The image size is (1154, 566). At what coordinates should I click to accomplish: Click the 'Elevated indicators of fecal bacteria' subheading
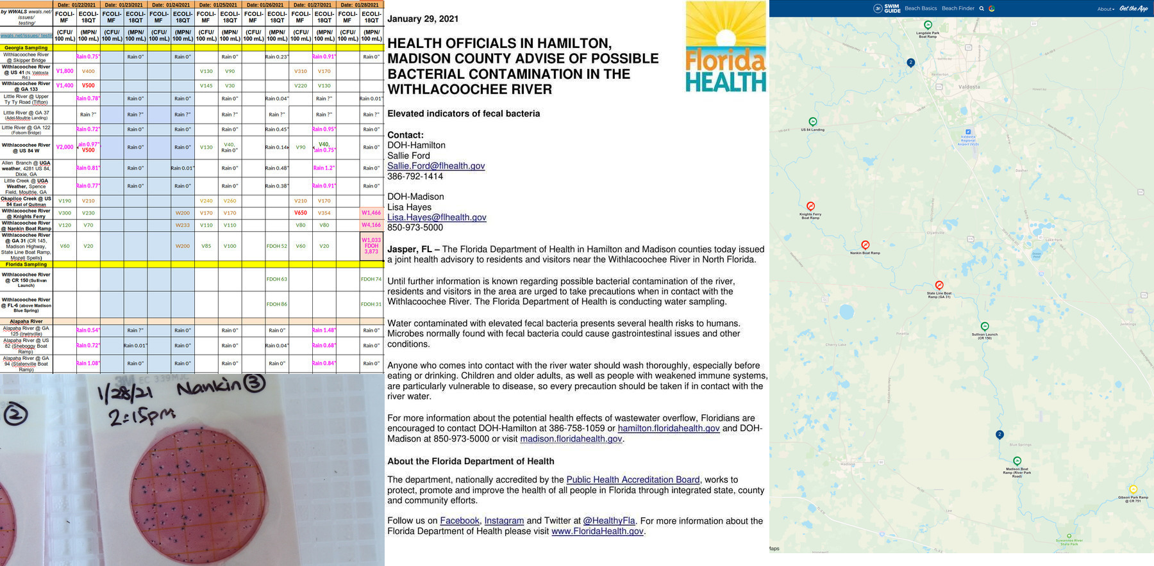coord(464,113)
